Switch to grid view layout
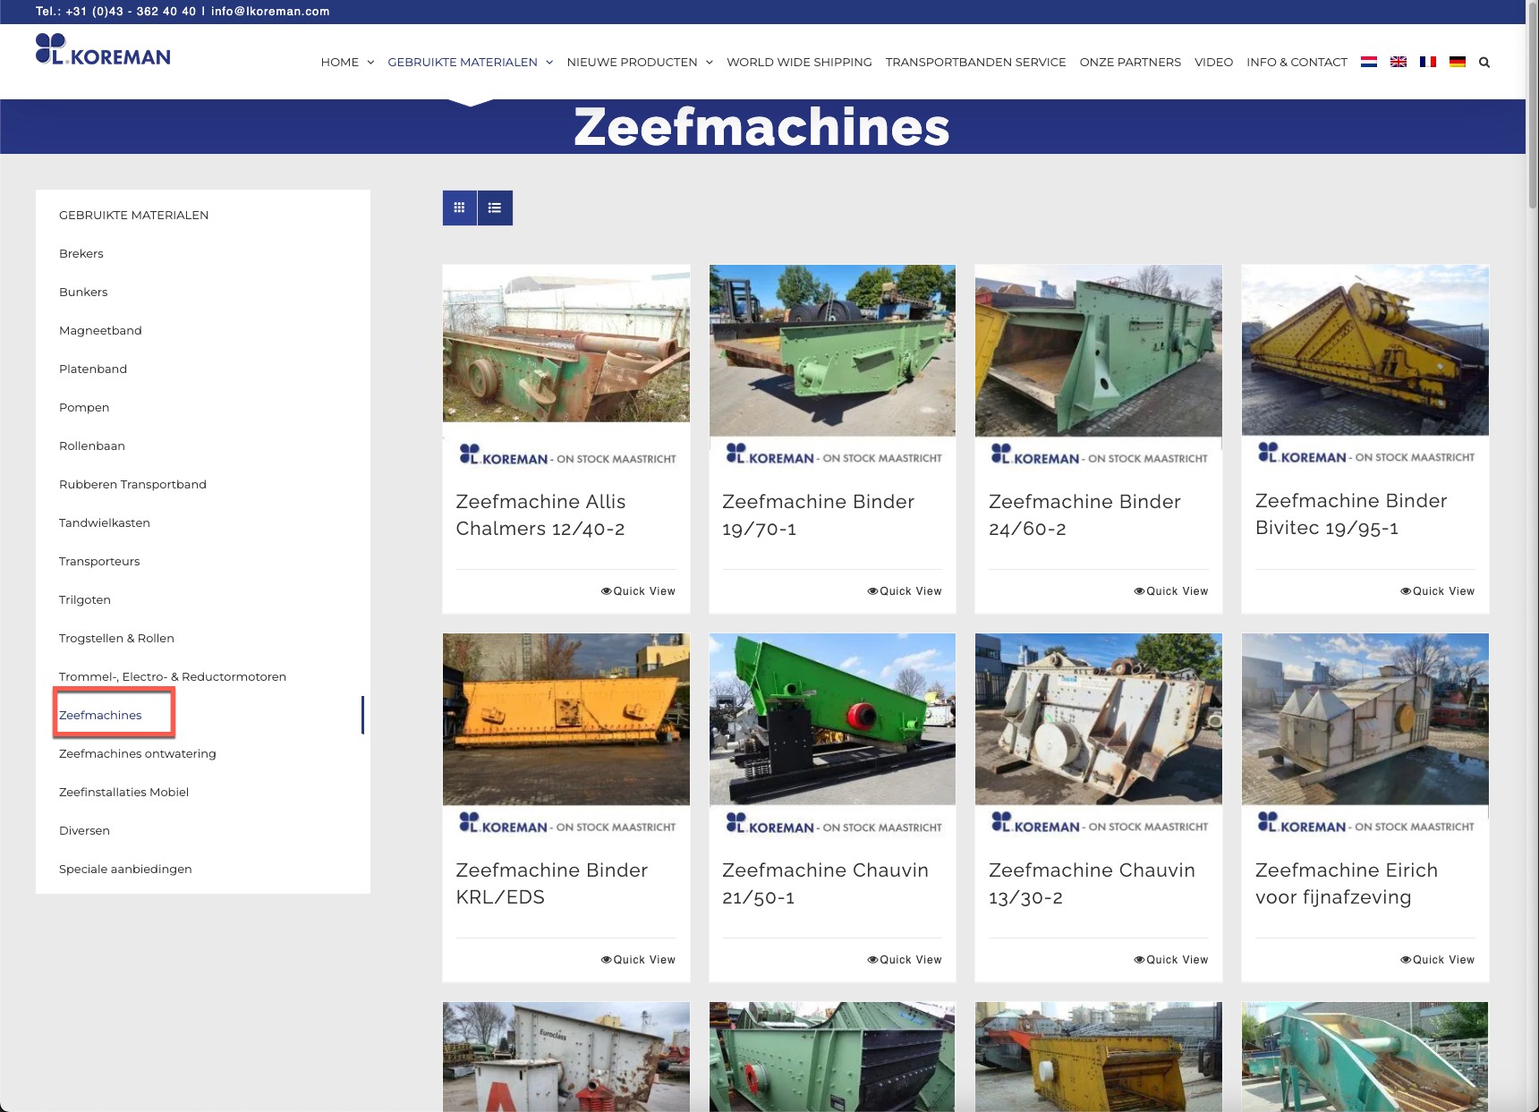Image resolution: width=1539 pixels, height=1112 pixels. (459, 208)
